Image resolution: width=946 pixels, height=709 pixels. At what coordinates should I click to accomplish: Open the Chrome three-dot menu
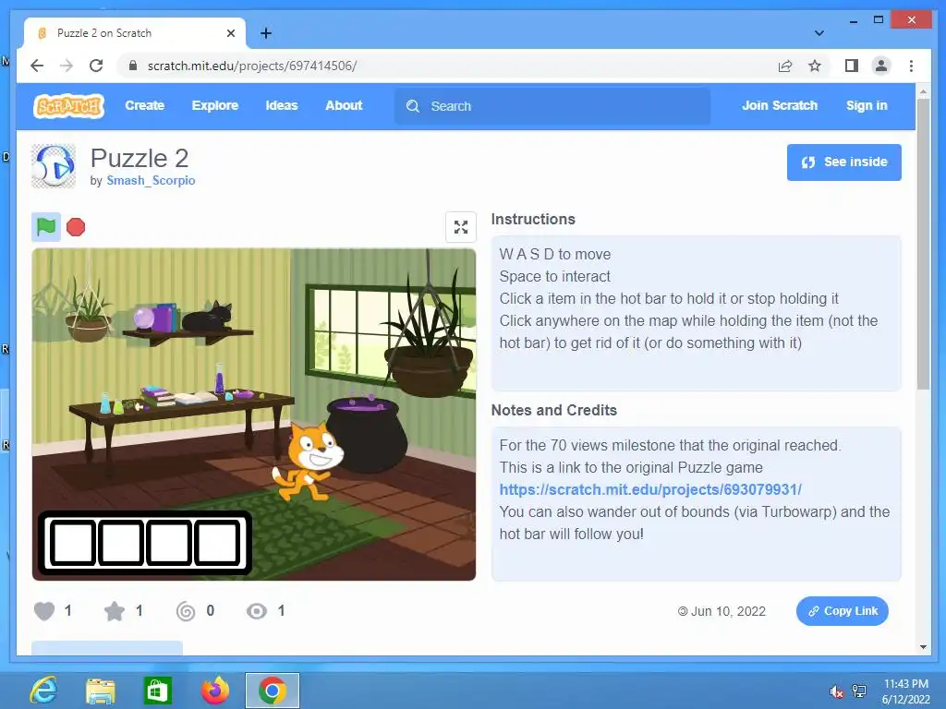click(x=911, y=66)
